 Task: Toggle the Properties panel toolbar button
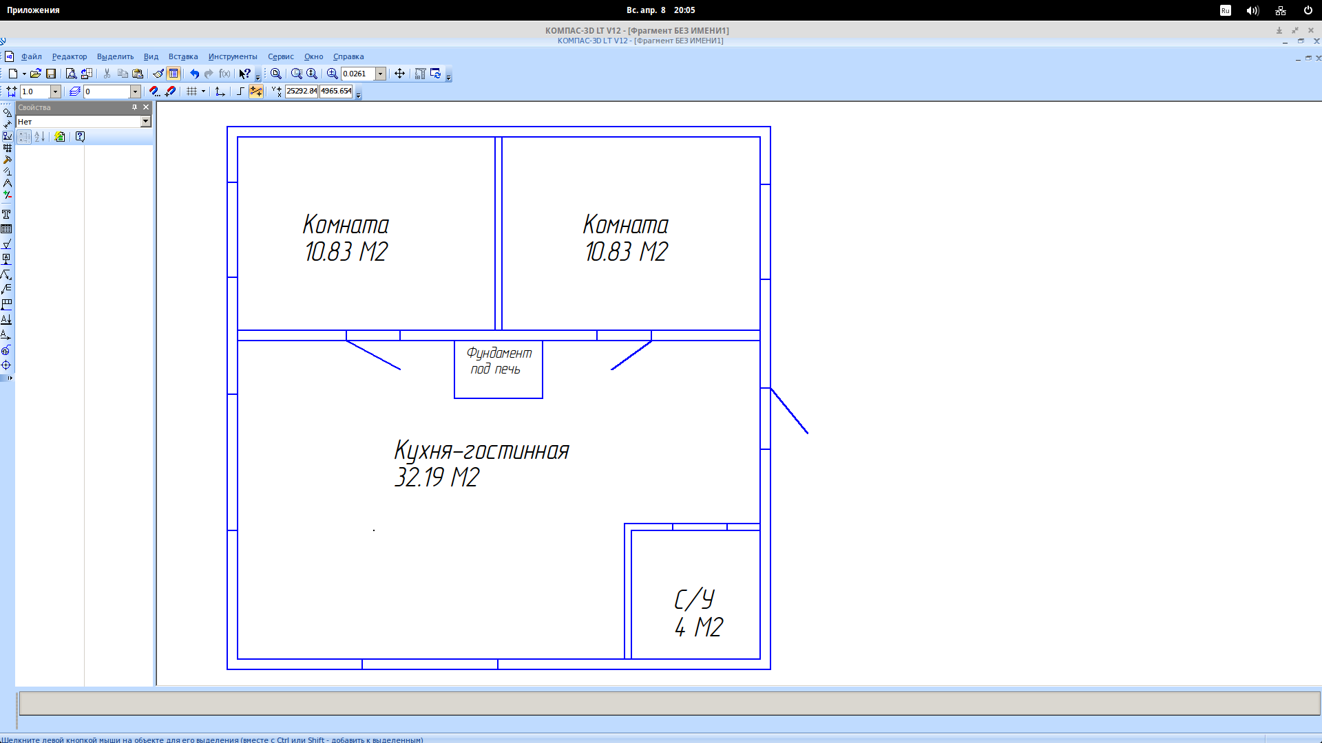click(174, 74)
